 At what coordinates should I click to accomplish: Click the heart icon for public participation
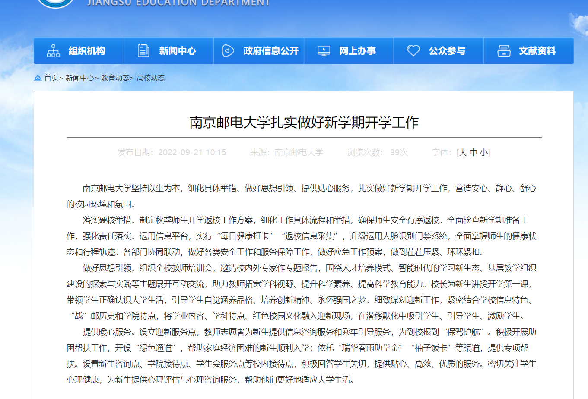coord(413,50)
